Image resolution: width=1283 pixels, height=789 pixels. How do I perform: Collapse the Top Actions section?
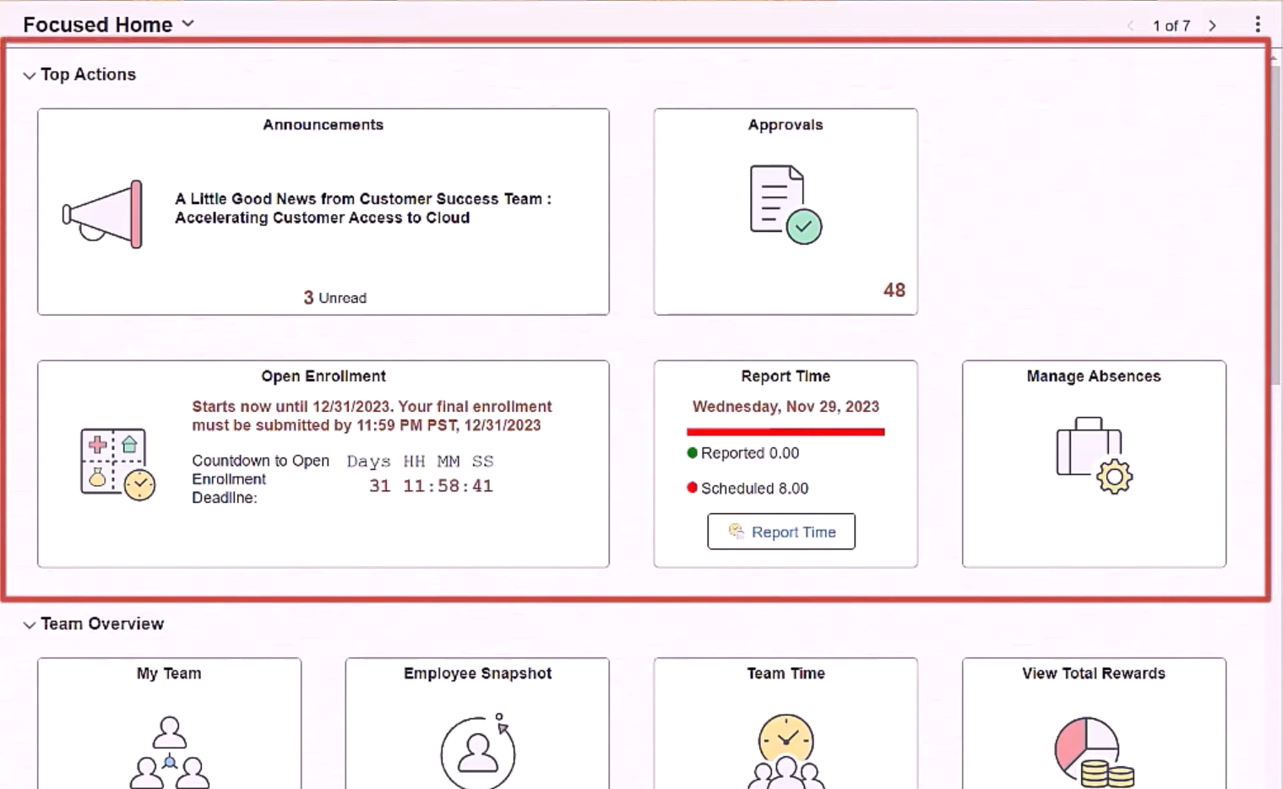(30, 74)
